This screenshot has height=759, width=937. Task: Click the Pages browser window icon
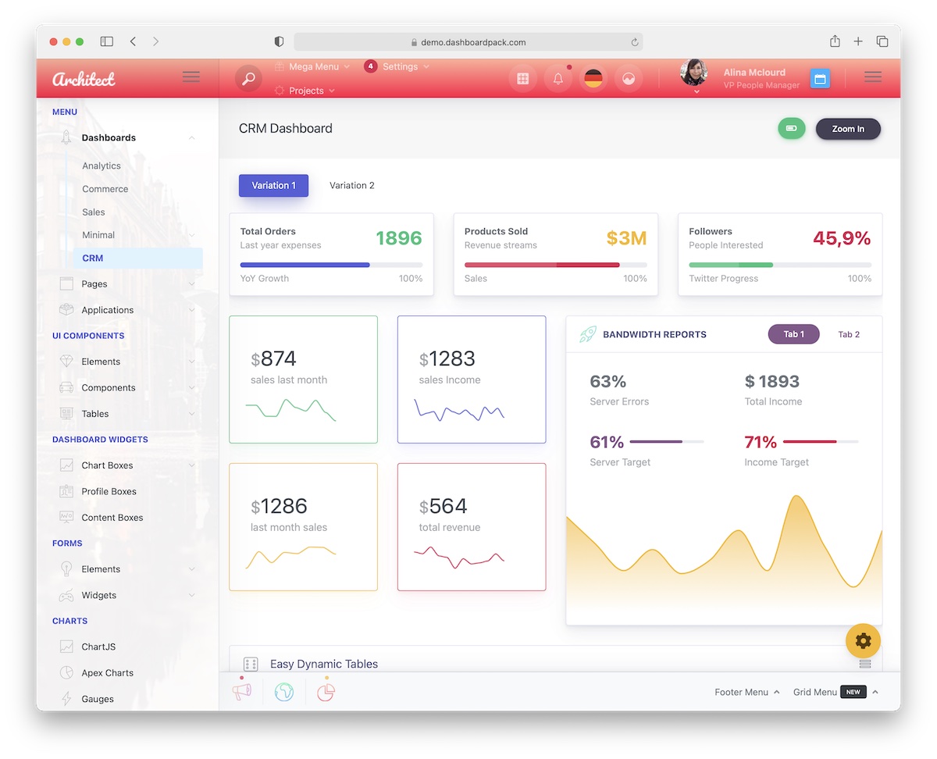pos(66,284)
